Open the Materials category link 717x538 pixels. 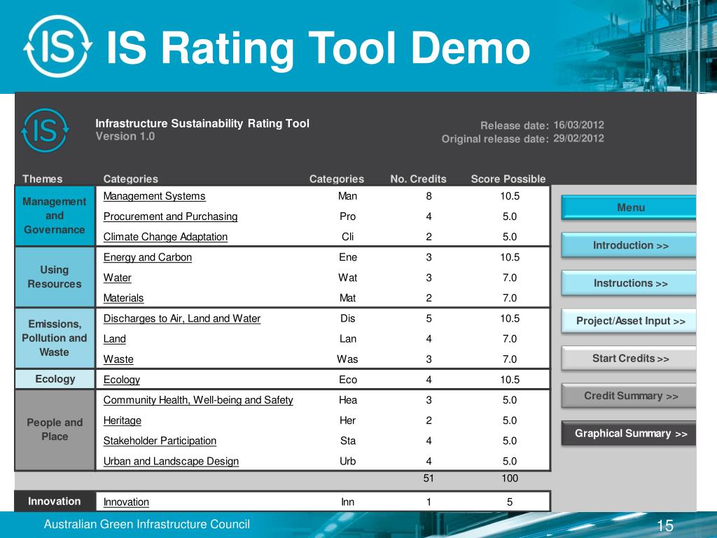(123, 298)
